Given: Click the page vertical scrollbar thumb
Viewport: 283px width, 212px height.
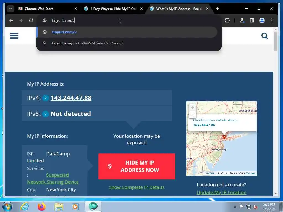Looking at the screenshot, I should [x=276, y=41].
